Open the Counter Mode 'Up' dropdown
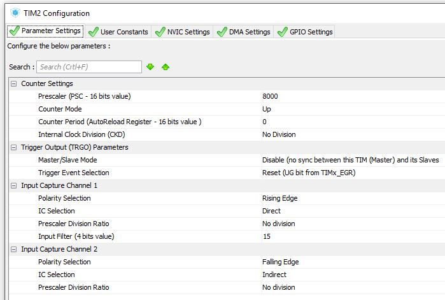 pyautogui.click(x=351, y=109)
